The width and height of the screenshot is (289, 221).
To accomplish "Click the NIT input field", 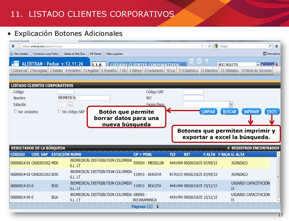I will (193, 98).
